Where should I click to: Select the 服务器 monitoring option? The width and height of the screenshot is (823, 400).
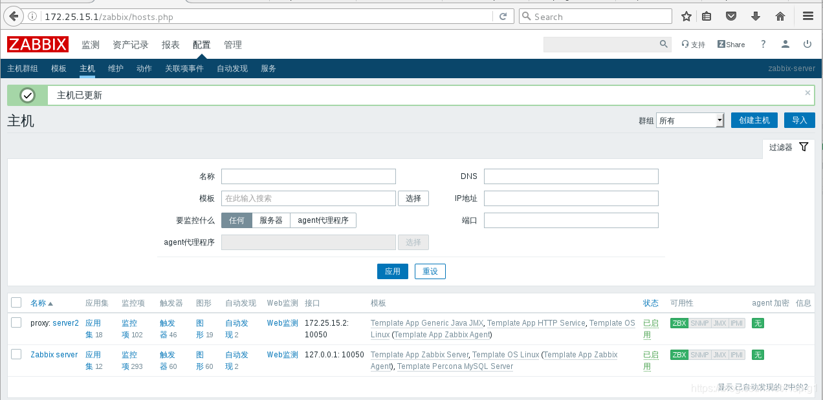pos(271,220)
